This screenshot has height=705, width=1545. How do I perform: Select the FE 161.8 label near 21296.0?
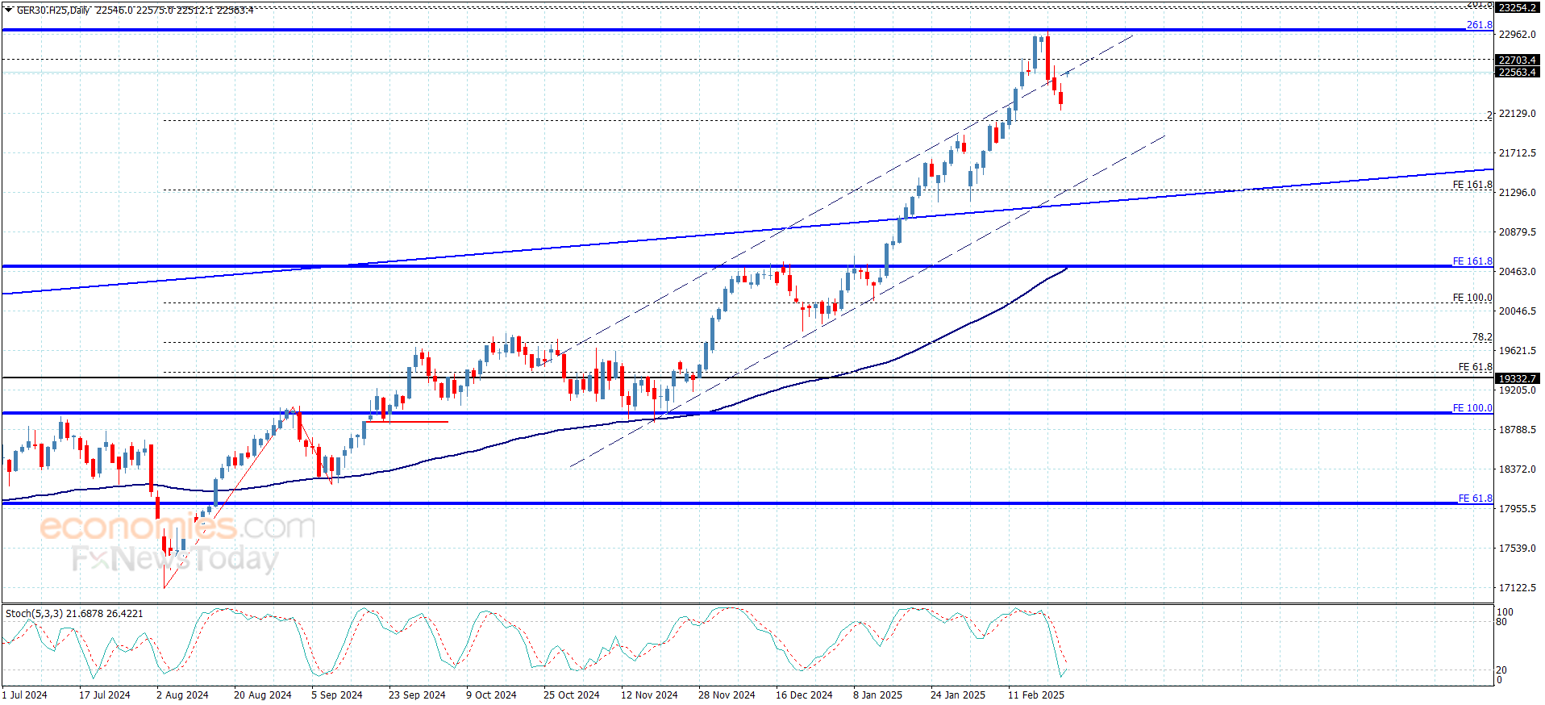tap(1472, 185)
